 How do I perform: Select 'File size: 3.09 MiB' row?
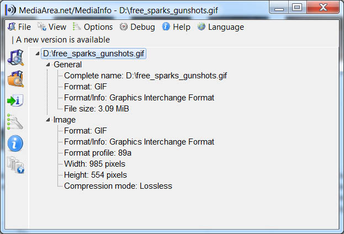tap(97, 109)
